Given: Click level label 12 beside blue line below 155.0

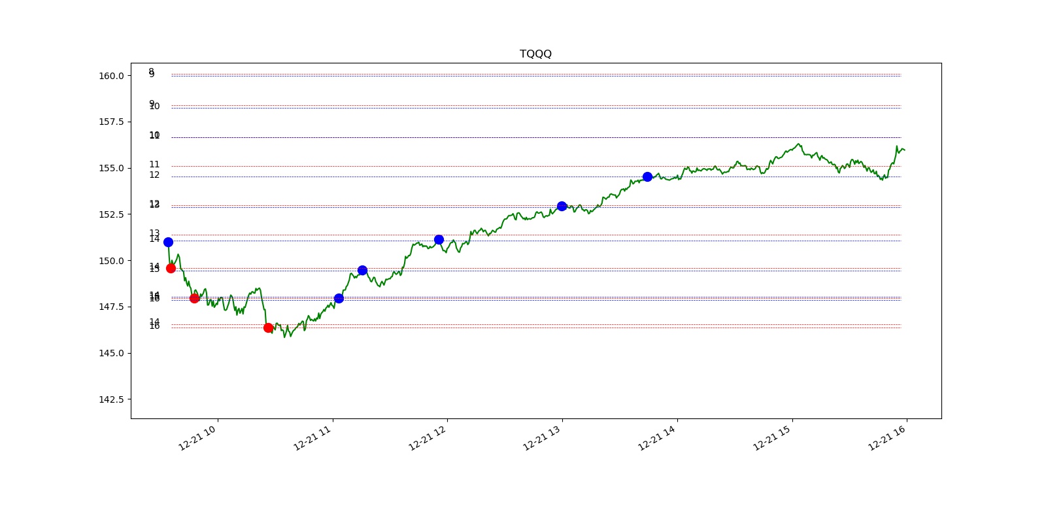Looking at the screenshot, I should tap(154, 175).
